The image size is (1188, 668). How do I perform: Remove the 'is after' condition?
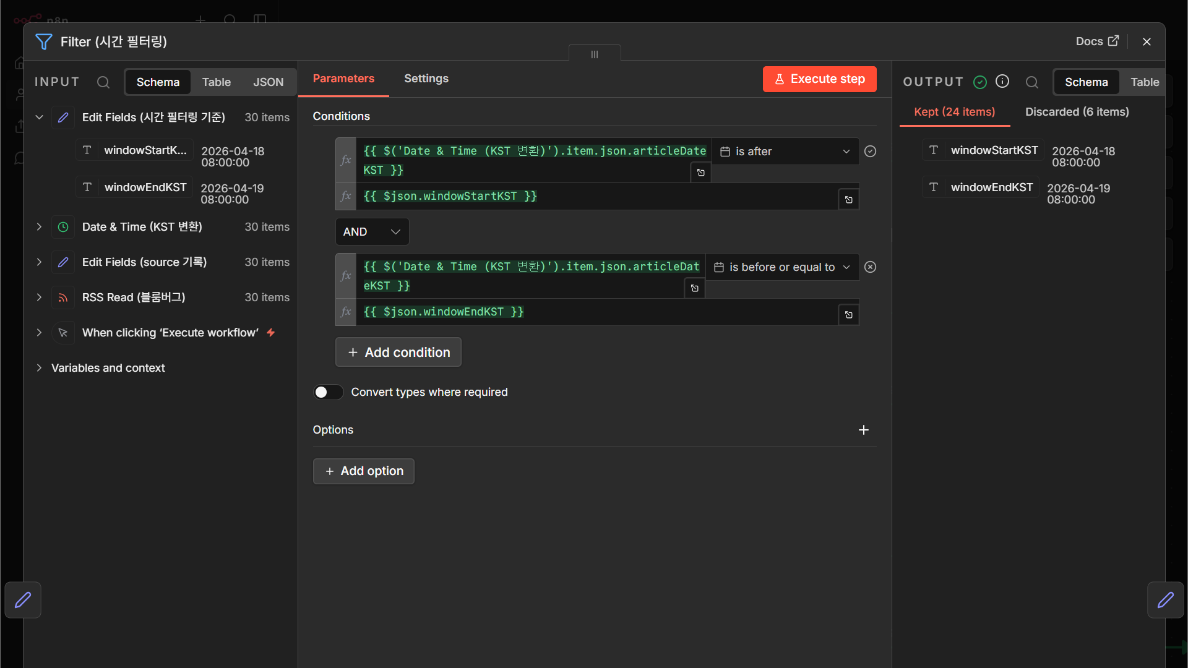(870, 152)
